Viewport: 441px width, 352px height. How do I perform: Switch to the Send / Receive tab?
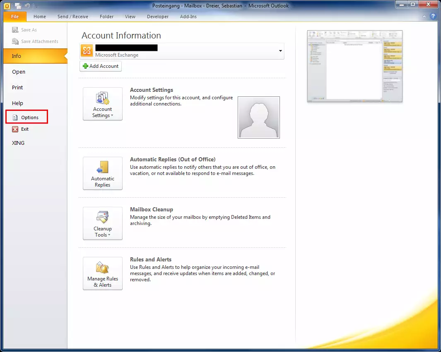click(72, 17)
